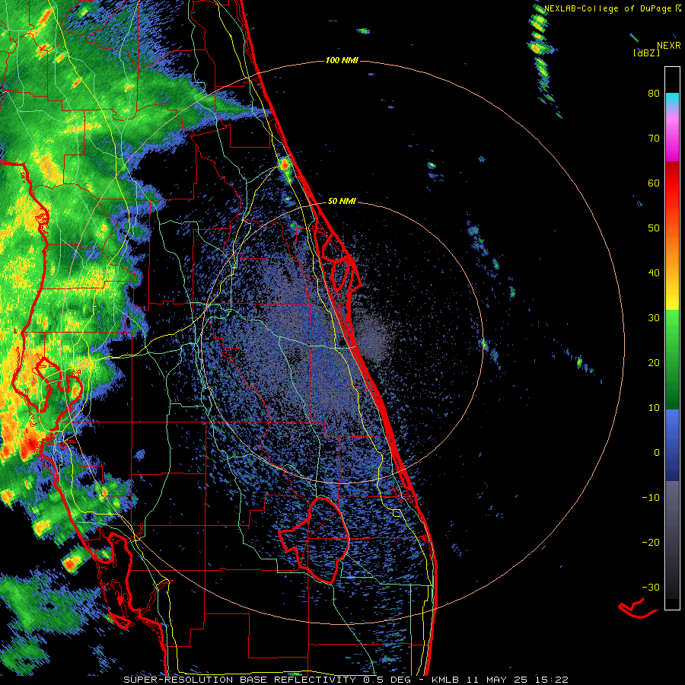Click the green segment of the color bar
Viewport: 685px width, 685px height.
(672, 359)
